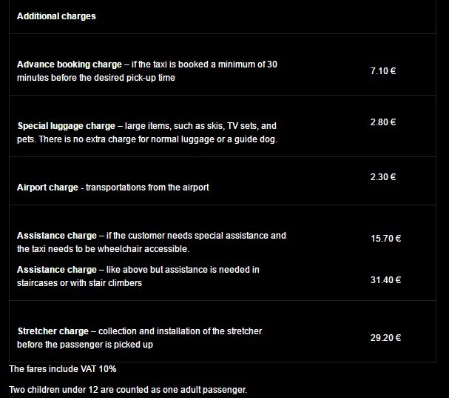The image size is (449, 398).
Task: Click the guide dog luggage note text
Action: click(x=147, y=139)
